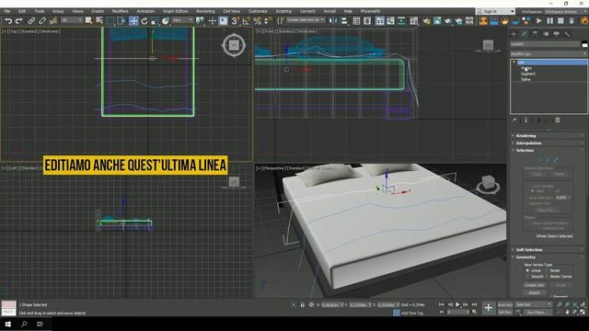Click the Mirror tool icon
Viewport: 589px width, 331px height.
333,21
